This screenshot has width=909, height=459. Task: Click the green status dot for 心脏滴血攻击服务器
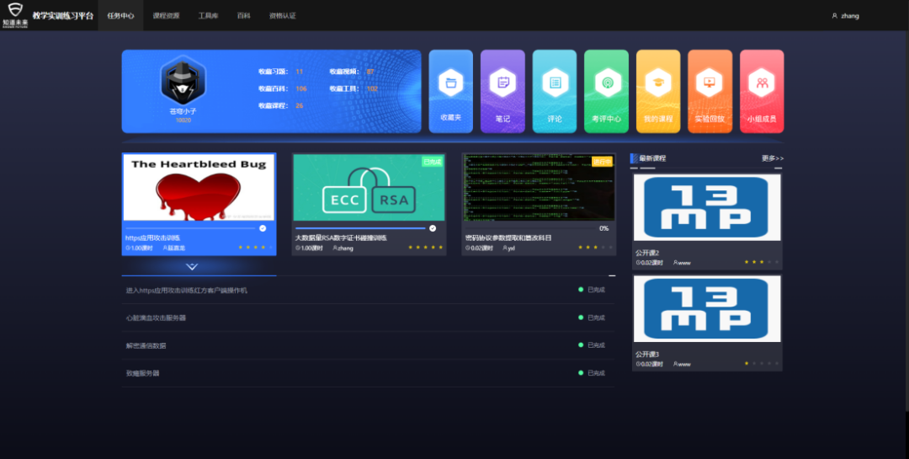581,318
